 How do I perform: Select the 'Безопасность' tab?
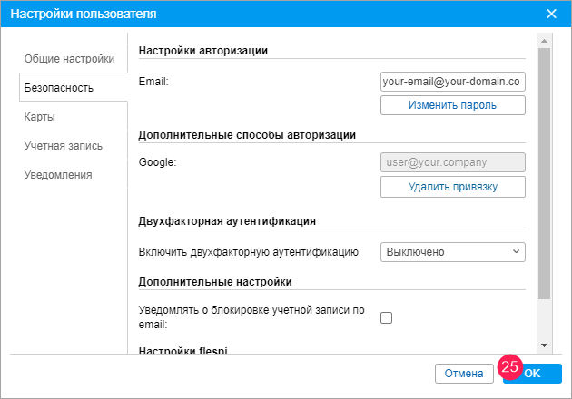(x=58, y=88)
